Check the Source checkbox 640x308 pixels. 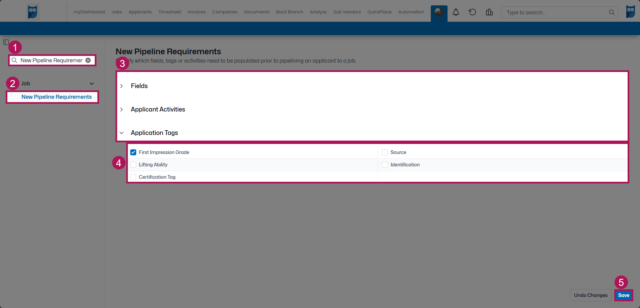385,152
